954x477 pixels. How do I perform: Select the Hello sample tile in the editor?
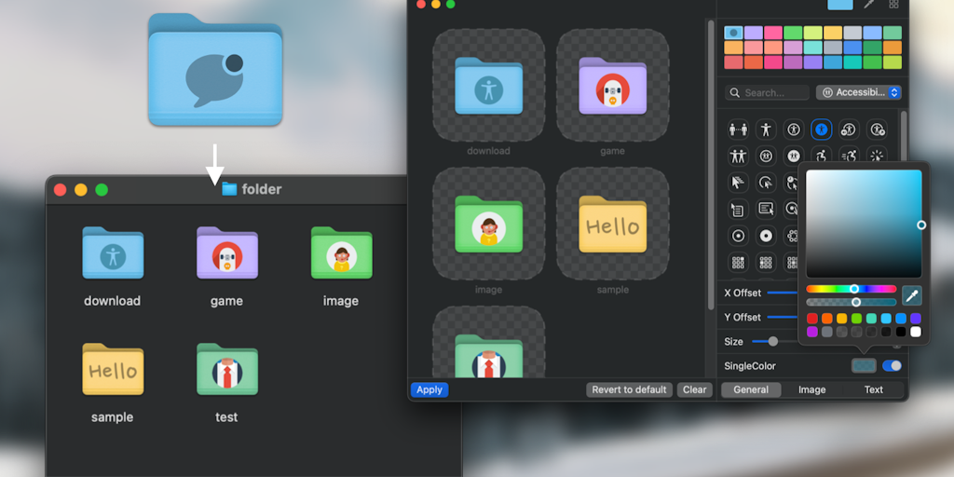coord(613,224)
